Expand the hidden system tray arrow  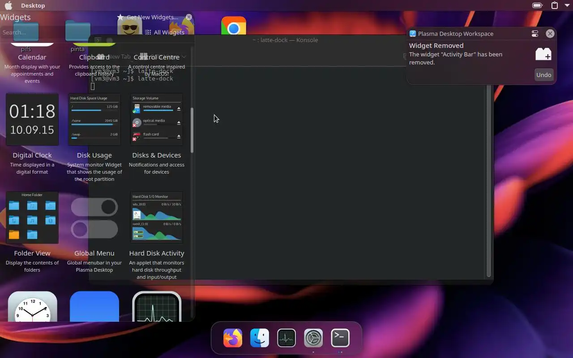coord(567,5)
